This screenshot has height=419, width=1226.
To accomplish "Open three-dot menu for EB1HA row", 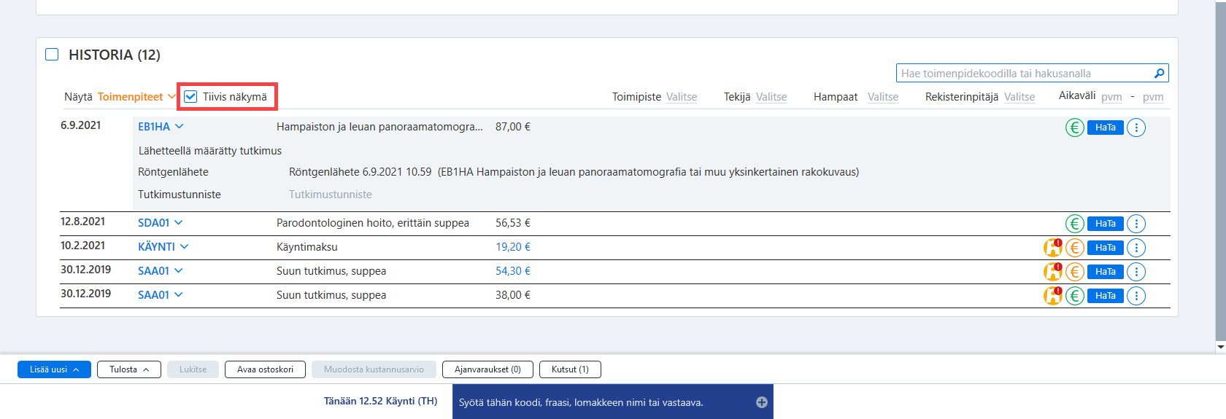I will (x=1136, y=128).
